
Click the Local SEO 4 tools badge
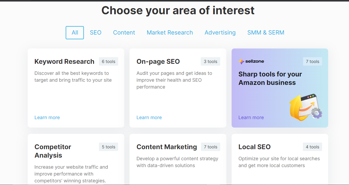tap(312, 147)
